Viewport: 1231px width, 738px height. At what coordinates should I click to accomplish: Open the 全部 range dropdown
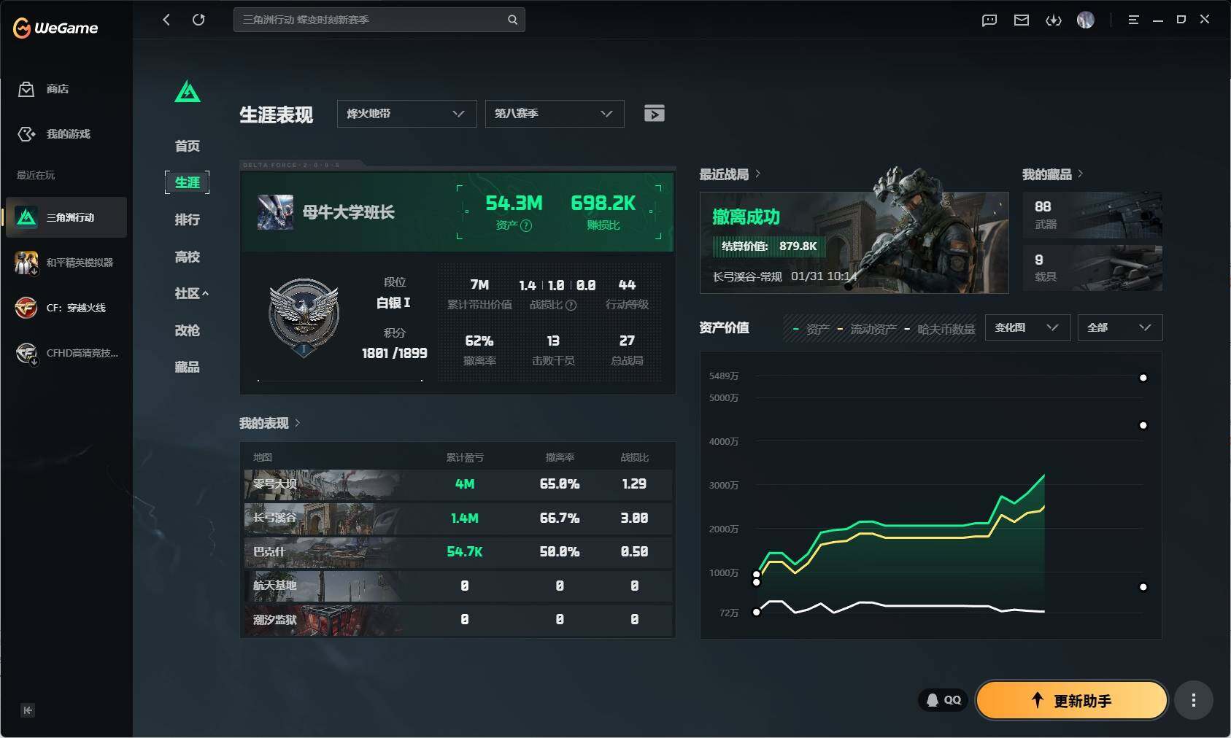tap(1120, 327)
